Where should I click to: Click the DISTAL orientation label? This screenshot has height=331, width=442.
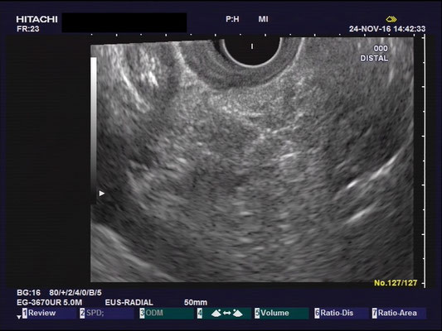(374, 58)
